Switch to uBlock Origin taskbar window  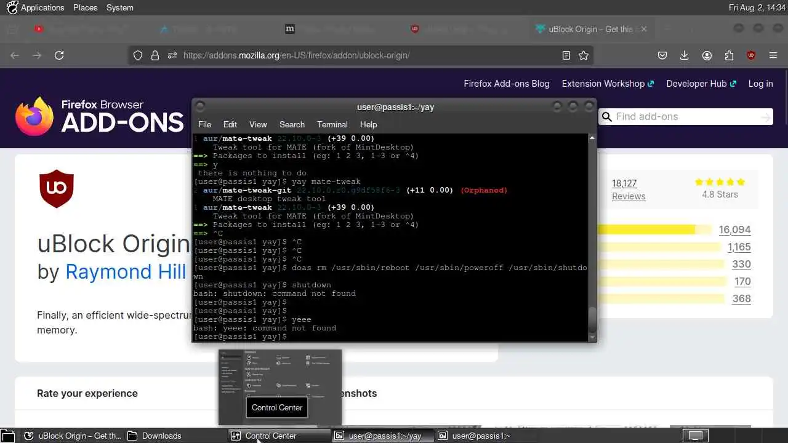pyautogui.click(x=73, y=436)
